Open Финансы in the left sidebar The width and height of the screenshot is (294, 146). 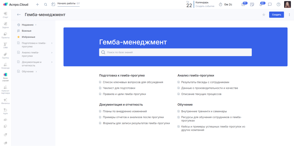point(5,101)
